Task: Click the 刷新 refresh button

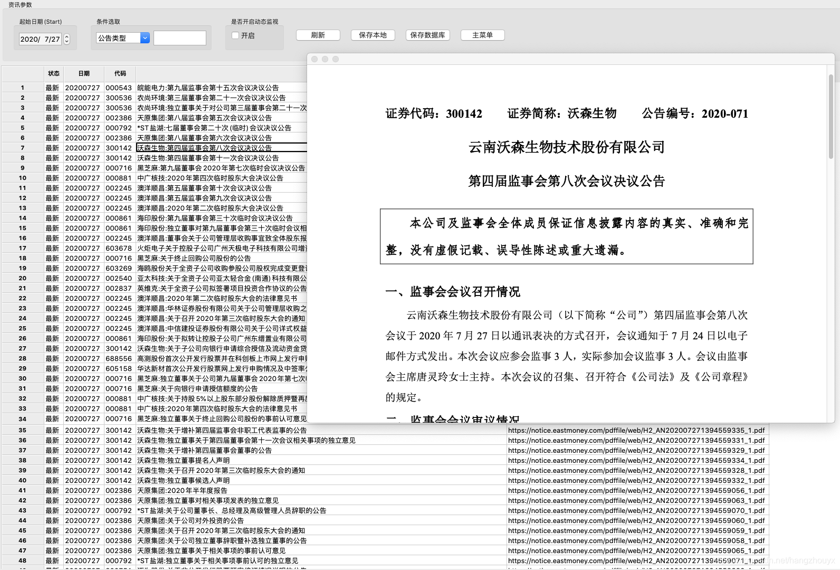Action: 318,35
